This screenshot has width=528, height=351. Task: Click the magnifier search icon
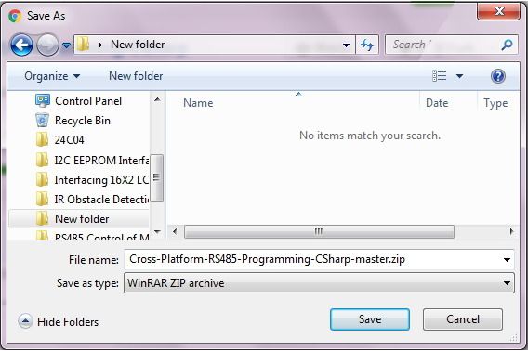click(507, 45)
